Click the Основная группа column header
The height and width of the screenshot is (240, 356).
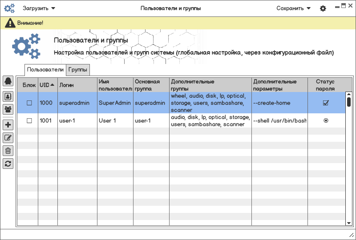coord(151,85)
